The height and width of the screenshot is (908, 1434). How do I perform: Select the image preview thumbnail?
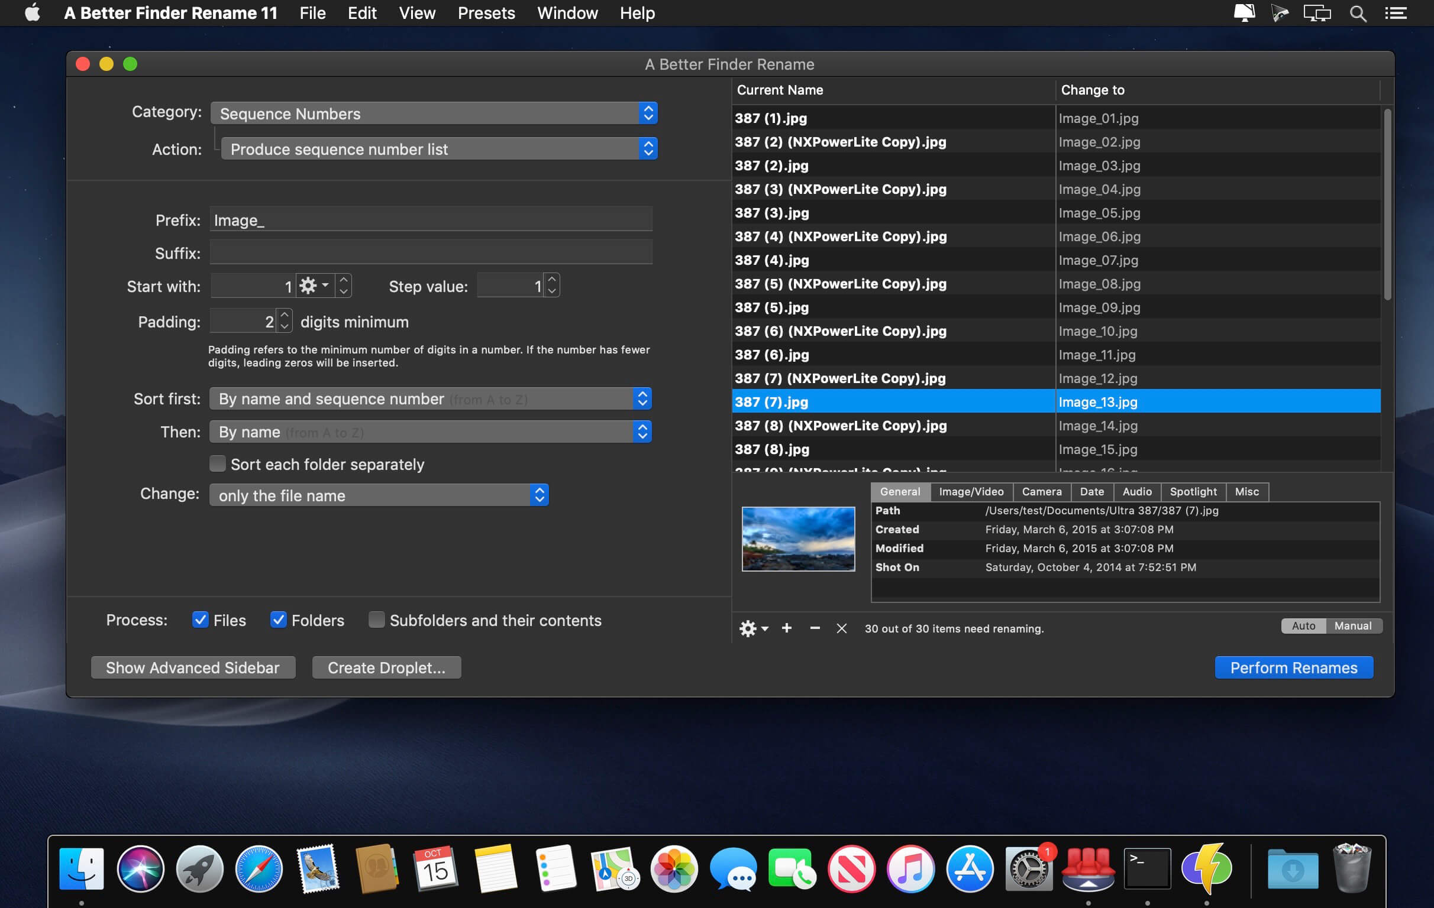(798, 539)
